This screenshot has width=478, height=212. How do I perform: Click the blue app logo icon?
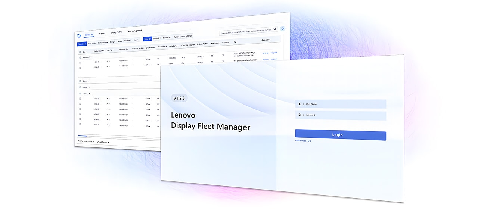point(79,35)
